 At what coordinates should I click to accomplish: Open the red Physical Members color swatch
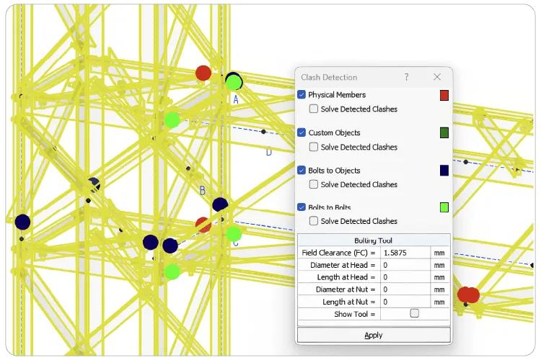coord(444,96)
